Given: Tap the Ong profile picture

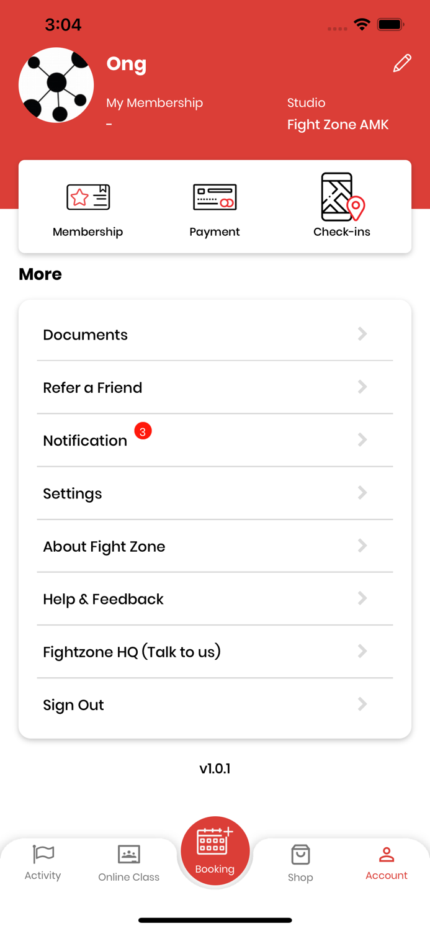Looking at the screenshot, I should [x=56, y=84].
